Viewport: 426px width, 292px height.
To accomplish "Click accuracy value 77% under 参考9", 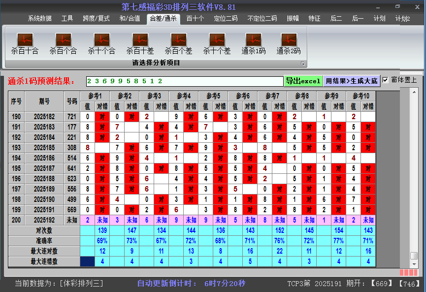I will (339, 241).
